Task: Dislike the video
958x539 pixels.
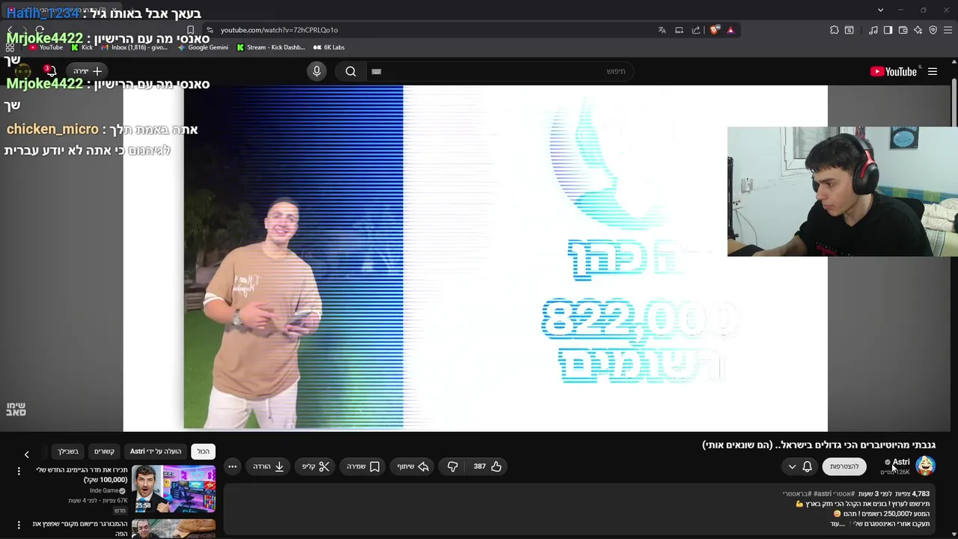Action: (453, 466)
